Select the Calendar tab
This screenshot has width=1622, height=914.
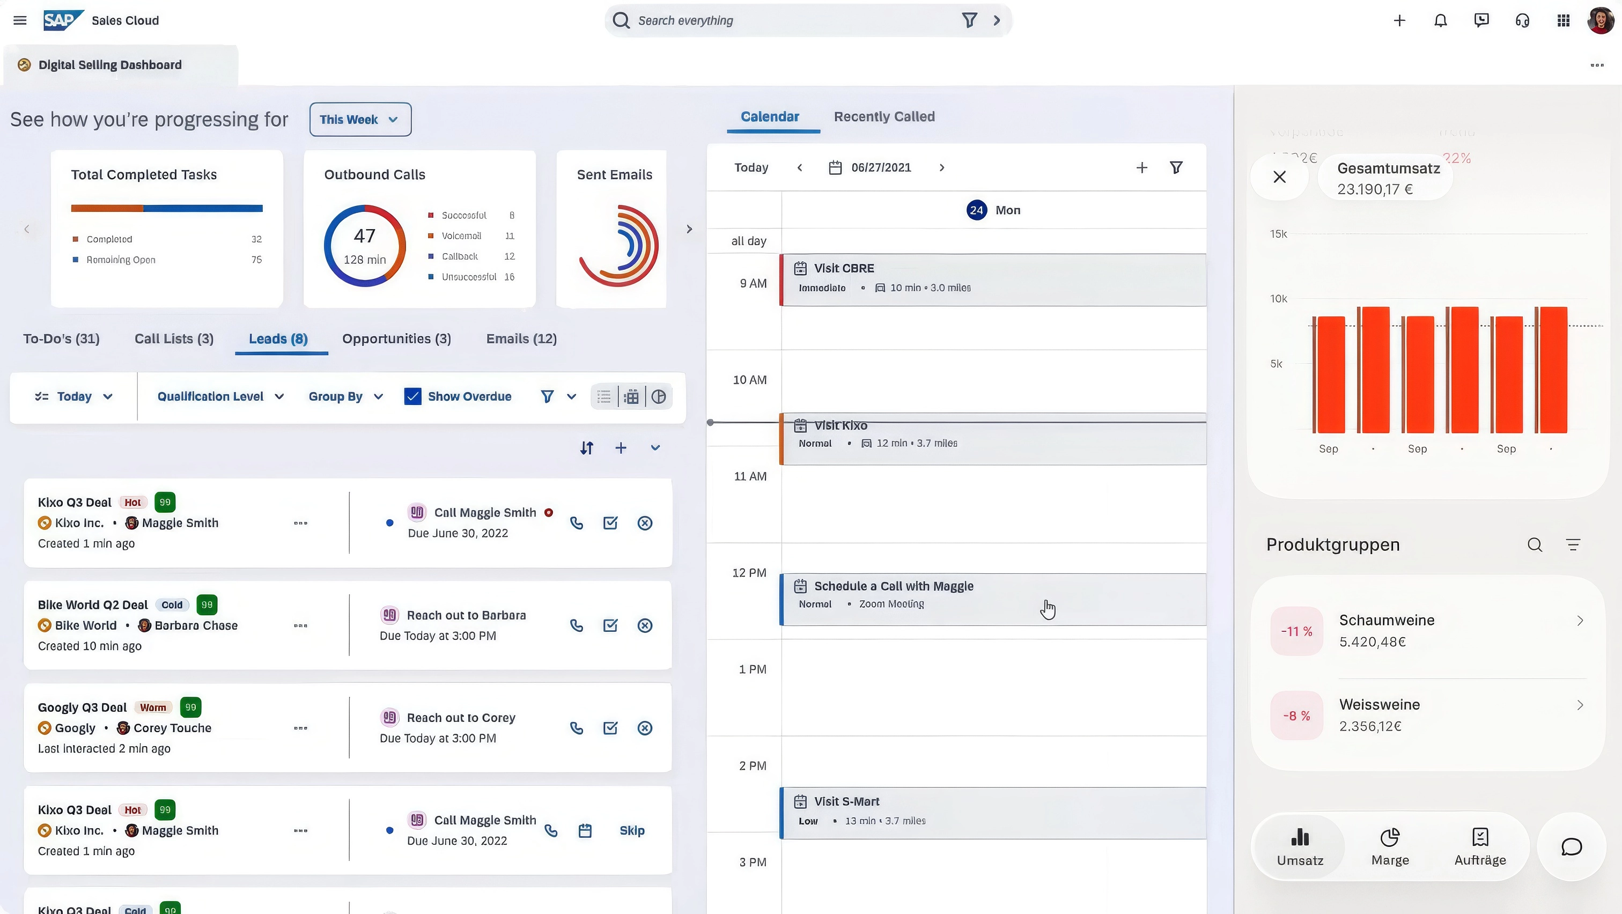770,116
